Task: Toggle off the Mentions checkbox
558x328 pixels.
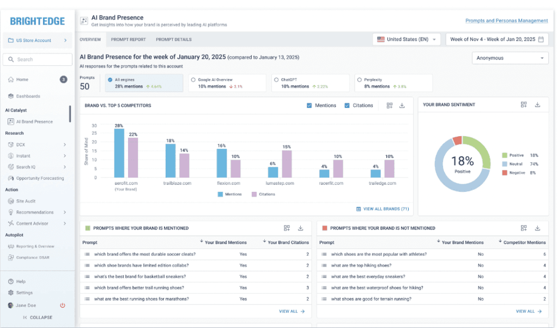Action: (311, 105)
